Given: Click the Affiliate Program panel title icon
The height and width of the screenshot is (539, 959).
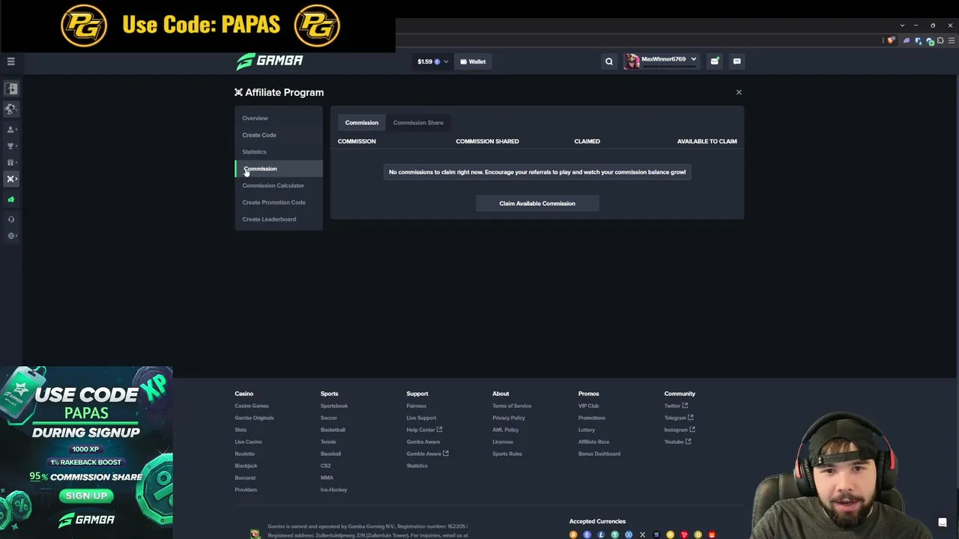Looking at the screenshot, I should [x=238, y=92].
